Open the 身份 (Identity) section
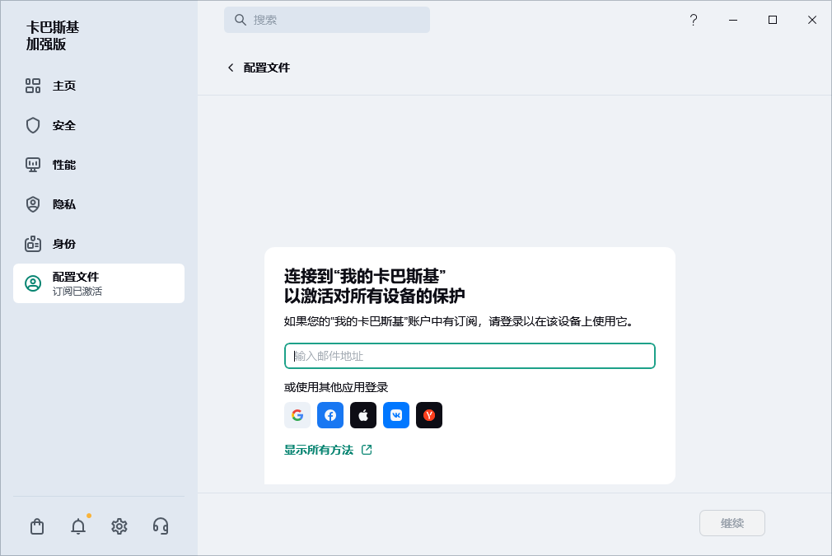 [66, 244]
